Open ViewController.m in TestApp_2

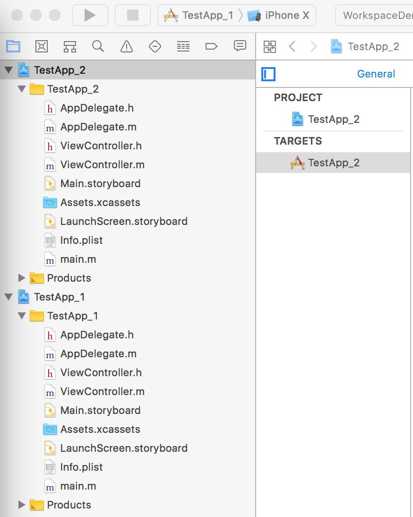(128, 164)
